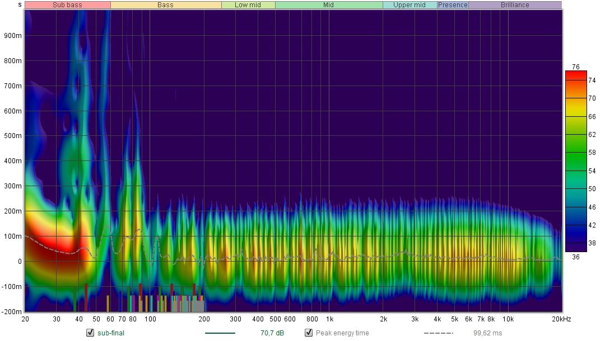Click the dashed Peak energy time line sample
Screen dimensions: 605x341
439,333
